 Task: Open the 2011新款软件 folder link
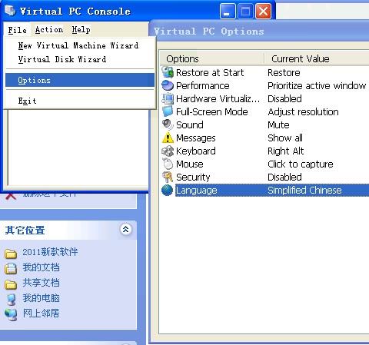pos(50,252)
